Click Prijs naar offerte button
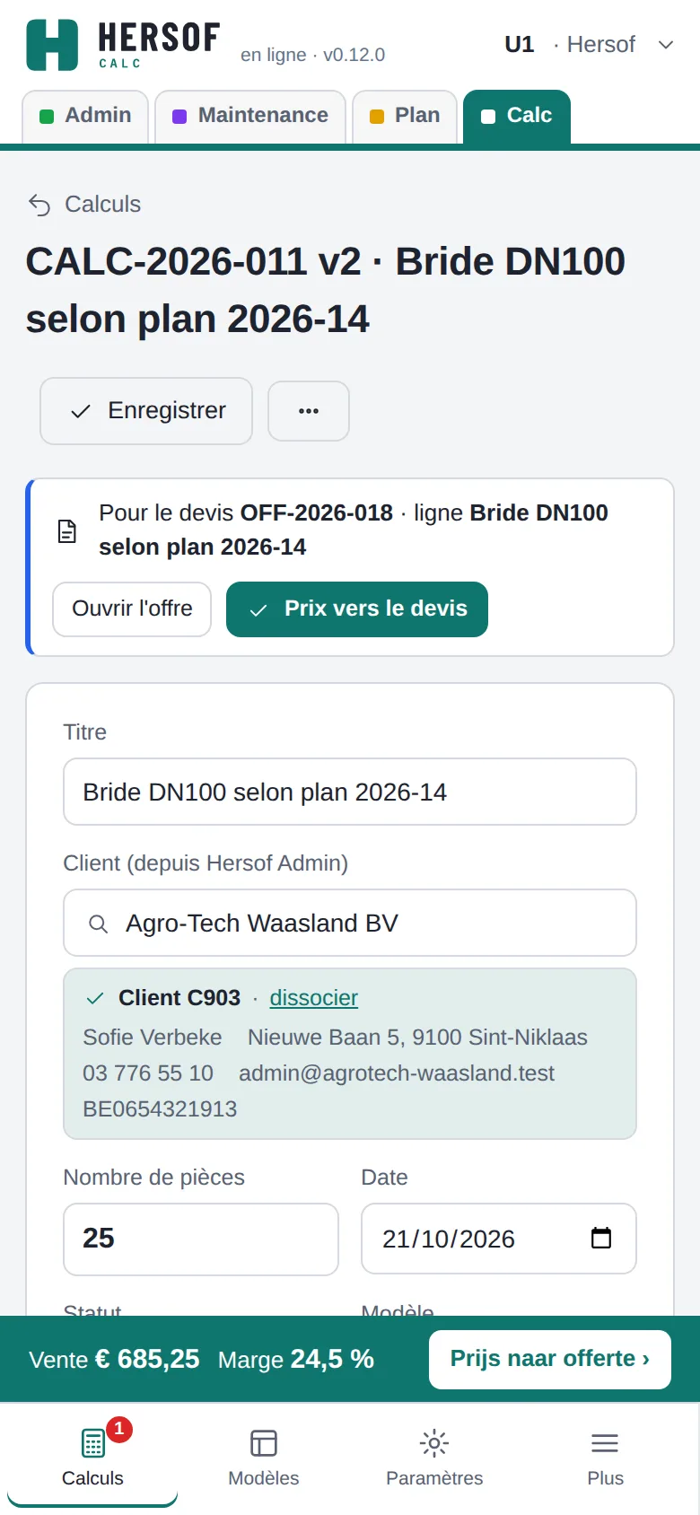Viewport: 700px width, 1515px height. (550, 1359)
